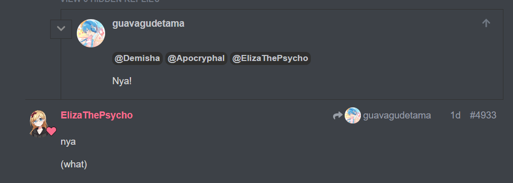Image resolution: width=513 pixels, height=183 pixels.
Task: Click ElizaThePsycho's anime avatar
Action: pyautogui.click(x=38, y=124)
